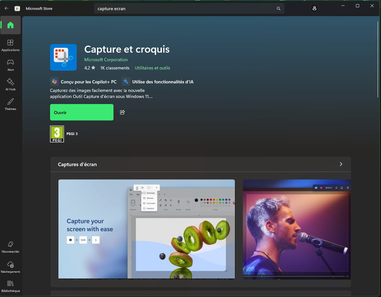Image resolution: width=381 pixels, height=297 pixels.
Task: Go back with the back arrow
Action: point(6,8)
